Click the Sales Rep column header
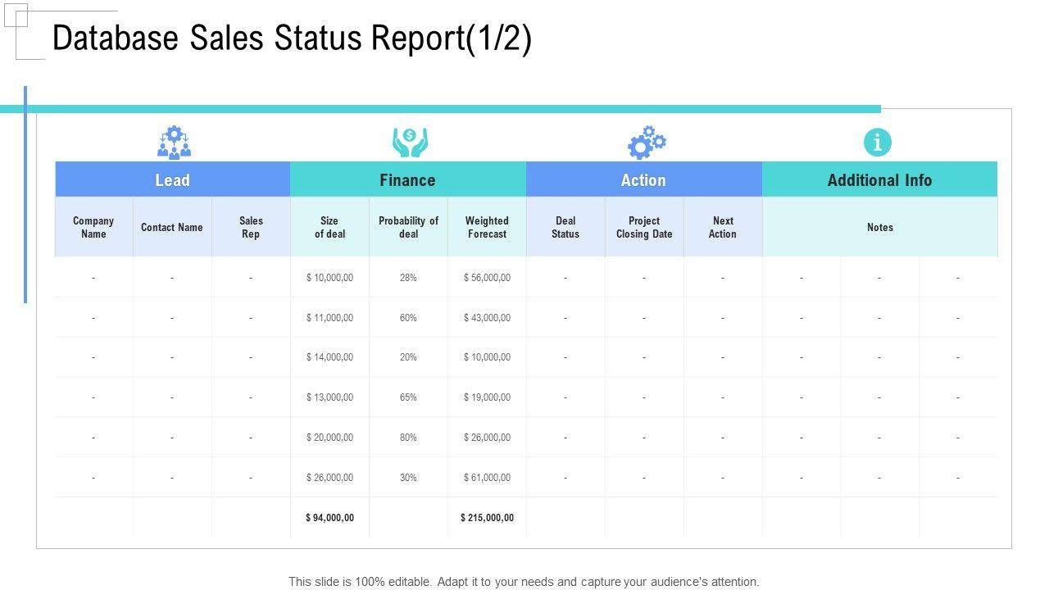 pyautogui.click(x=251, y=227)
